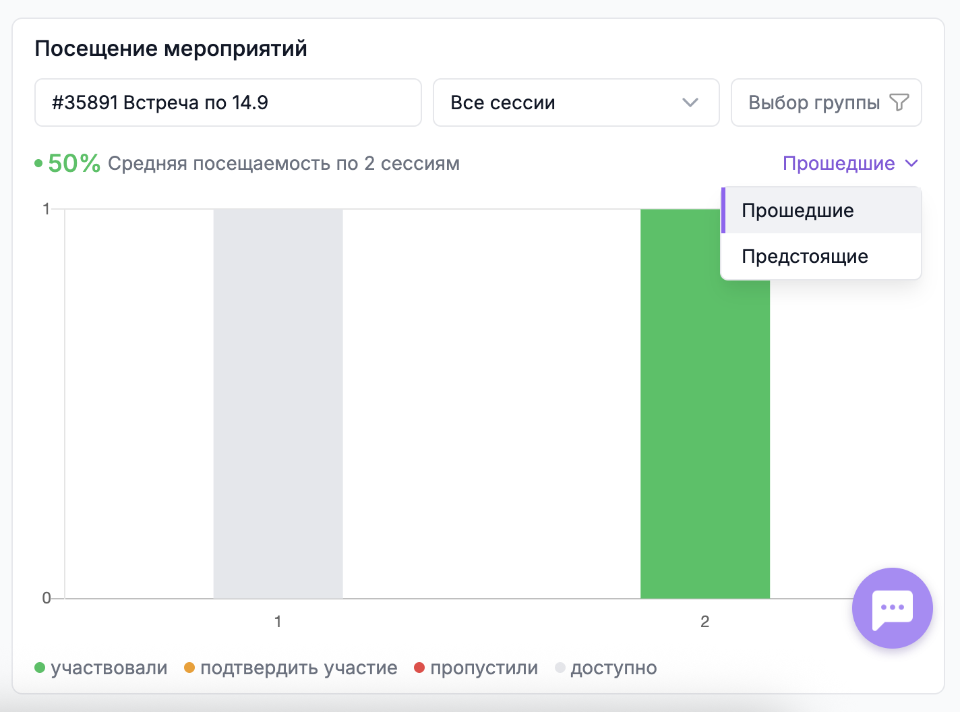960x712 pixels.
Task: Toggle участвовали legend series
Action: coord(101,668)
